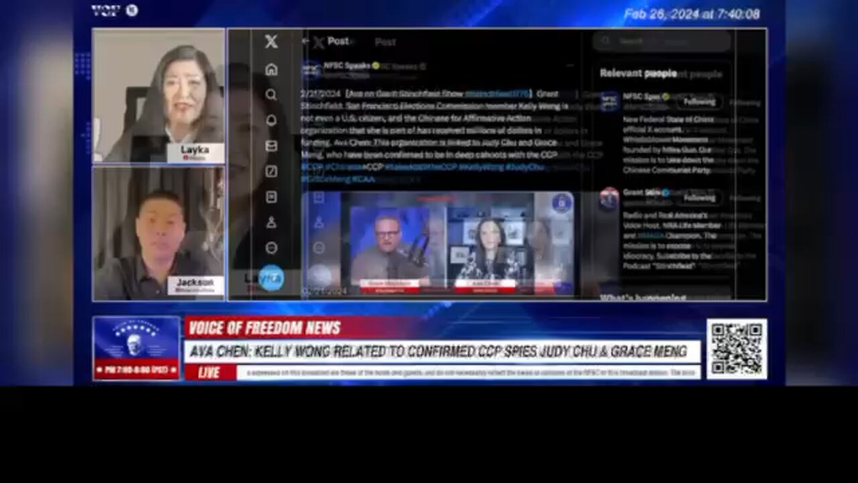Click the PM 7:00-8:00 (PST) schedule badge

pos(137,370)
